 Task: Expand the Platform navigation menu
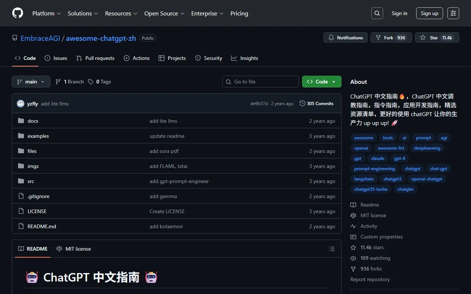(46, 13)
